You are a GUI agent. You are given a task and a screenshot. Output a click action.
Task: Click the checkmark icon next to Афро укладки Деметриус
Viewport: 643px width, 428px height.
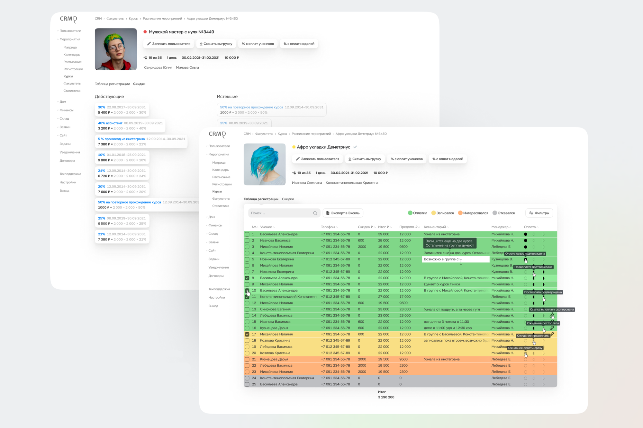pos(355,147)
